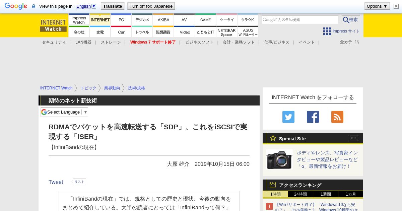This screenshot has width=402, height=211.
Task: Click INTERNET Watch breadcrumb
Action: (x=56, y=88)
